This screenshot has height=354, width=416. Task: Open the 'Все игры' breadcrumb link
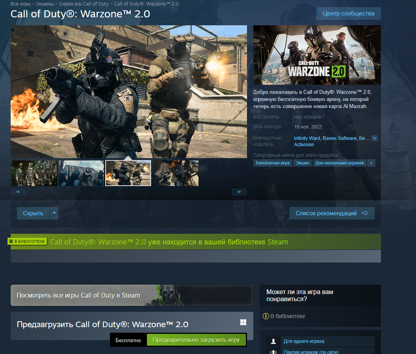click(20, 4)
